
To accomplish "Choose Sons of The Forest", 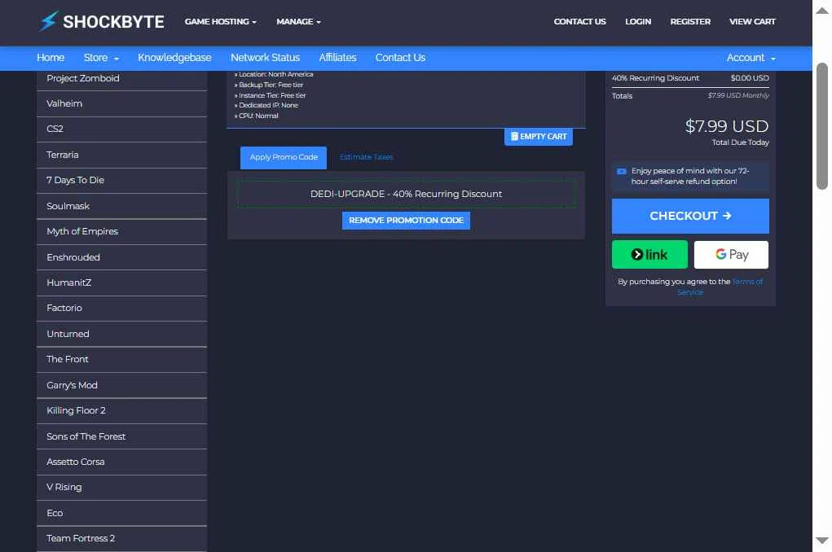I will [x=121, y=437].
